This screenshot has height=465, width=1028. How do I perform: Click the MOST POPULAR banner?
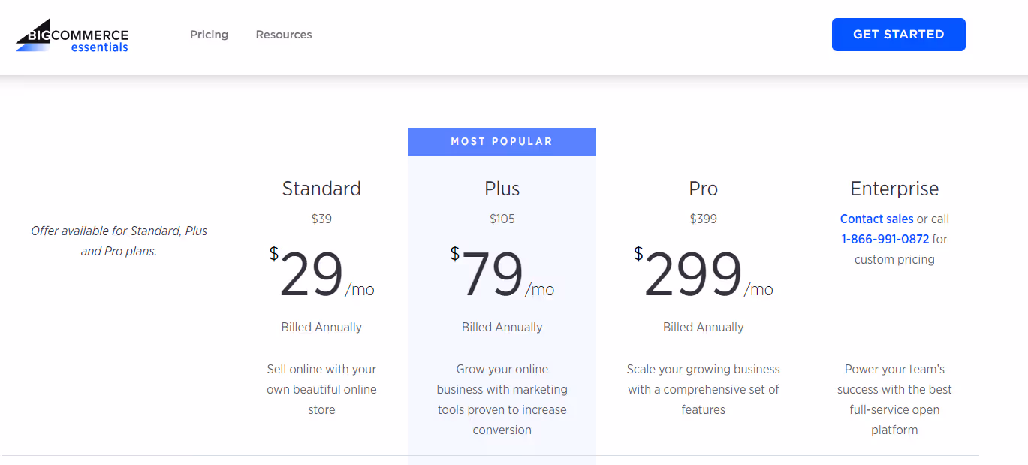(502, 141)
